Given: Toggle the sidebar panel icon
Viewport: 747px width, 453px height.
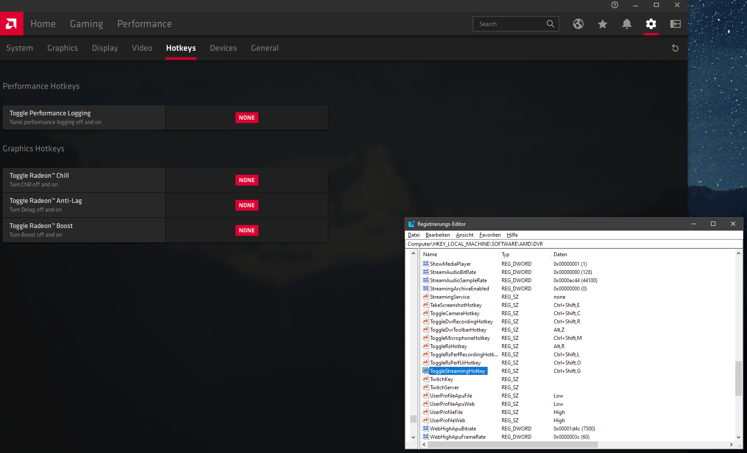Looking at the screenshot, I should click(675, 24).
